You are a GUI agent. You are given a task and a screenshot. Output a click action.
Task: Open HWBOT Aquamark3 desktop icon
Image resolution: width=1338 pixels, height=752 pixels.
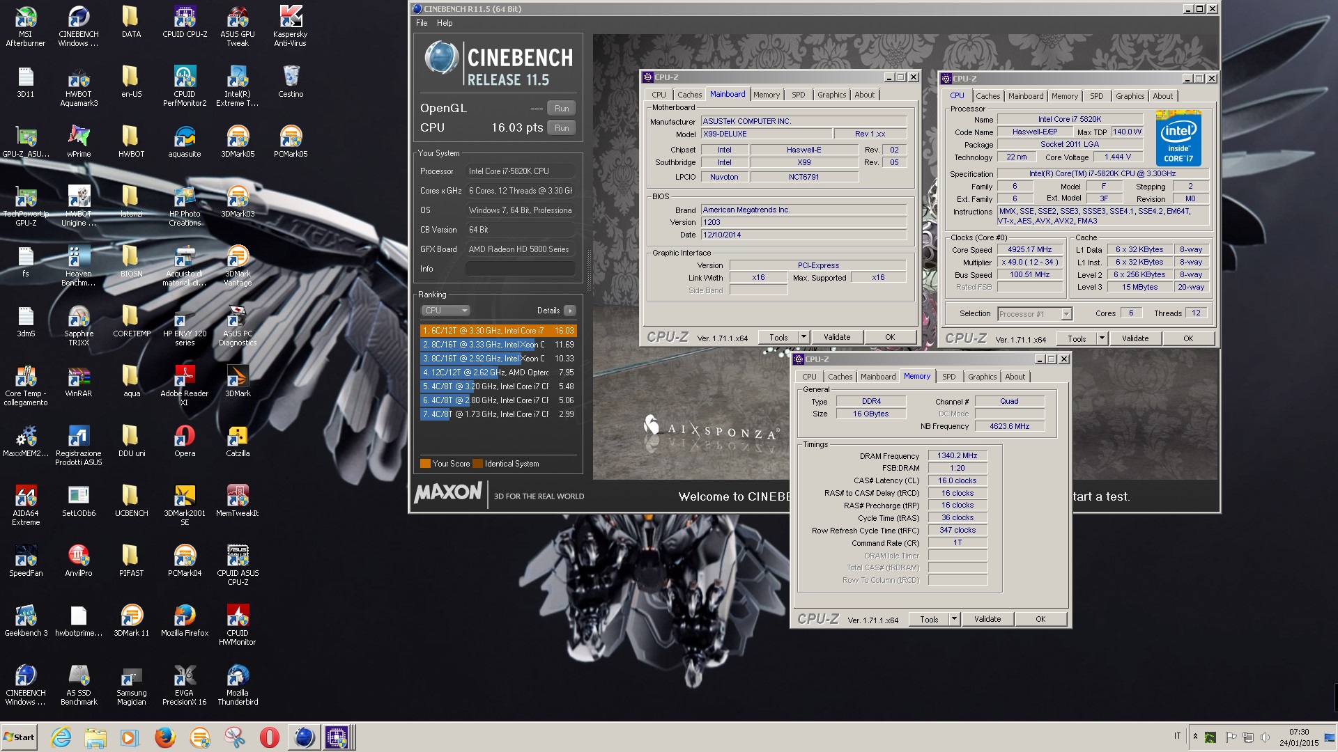click(x=79, y=86)
